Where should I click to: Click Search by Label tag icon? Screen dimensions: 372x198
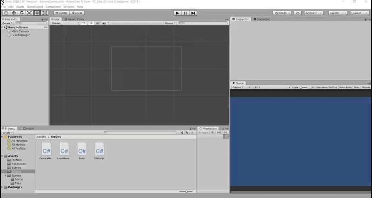[187, 132]
